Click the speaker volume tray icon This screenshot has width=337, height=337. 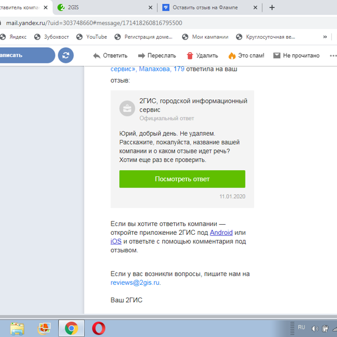[x=315, y=329]
